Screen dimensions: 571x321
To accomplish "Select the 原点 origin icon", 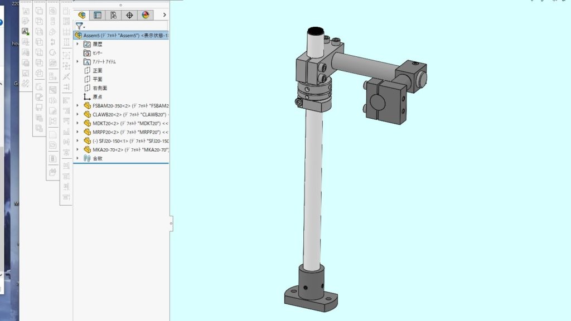I will [87, 96].
